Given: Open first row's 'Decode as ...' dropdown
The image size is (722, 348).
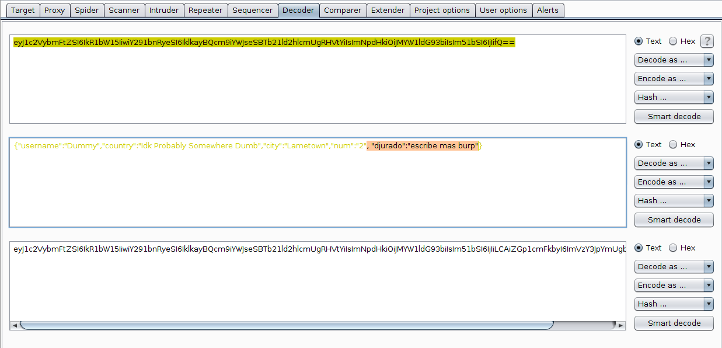Looking at the screenshot, I should pos(674,60).
